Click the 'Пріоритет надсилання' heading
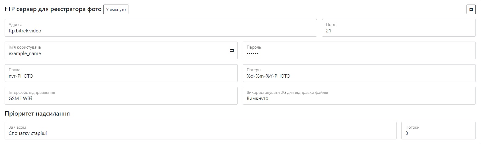Viewport: 481px width, 144px height. pos(37,114)
